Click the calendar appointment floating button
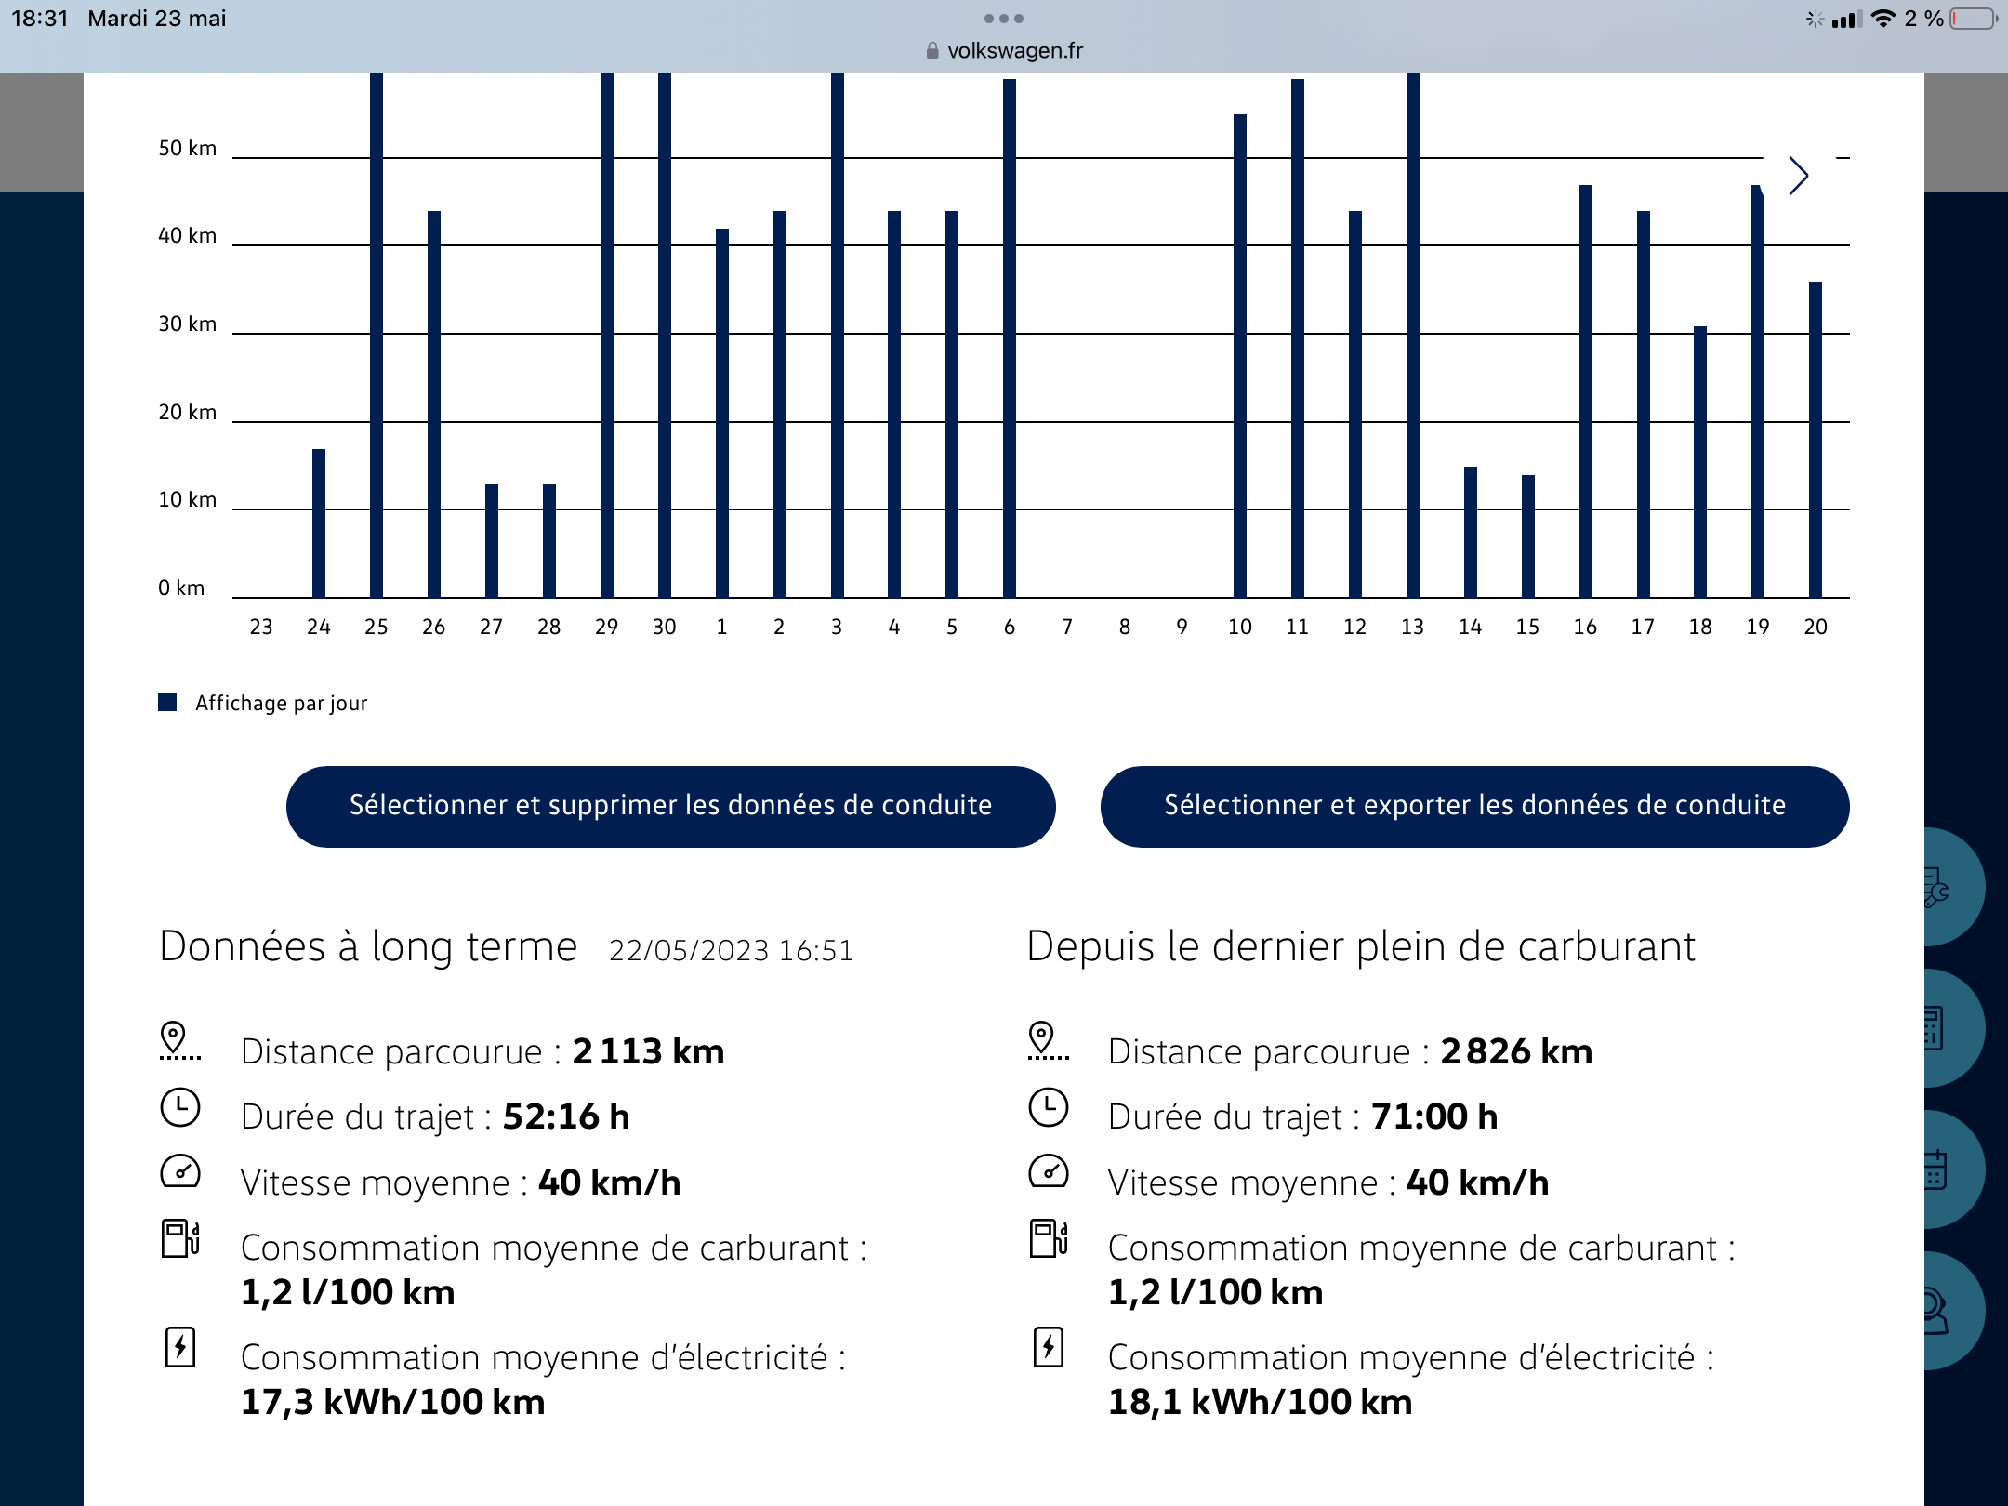Screen dimensions: 2008x1506 [1943, 1170]
